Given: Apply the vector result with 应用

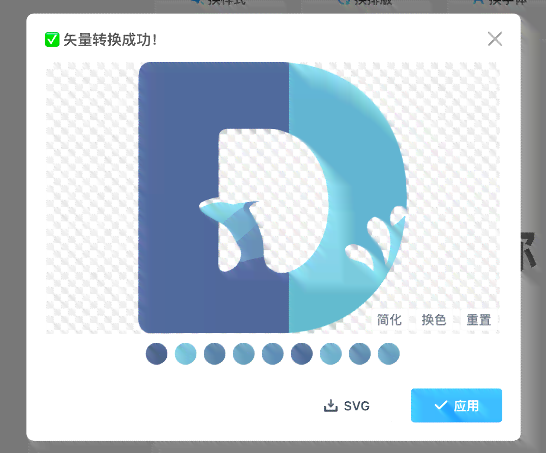Looking at the screenshot, I should pos(456,405).
